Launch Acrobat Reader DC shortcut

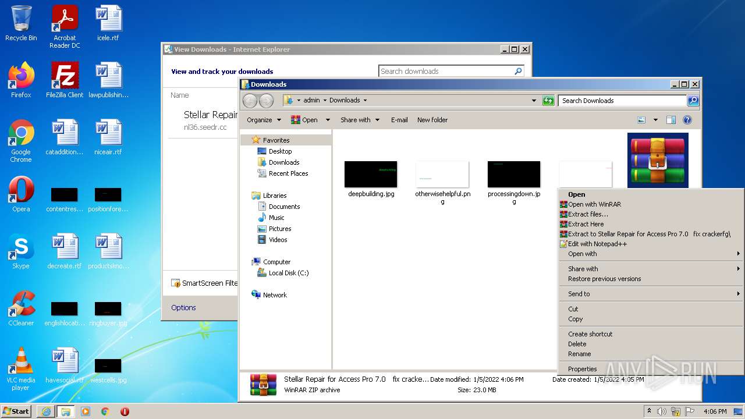(x=65, y=27)
